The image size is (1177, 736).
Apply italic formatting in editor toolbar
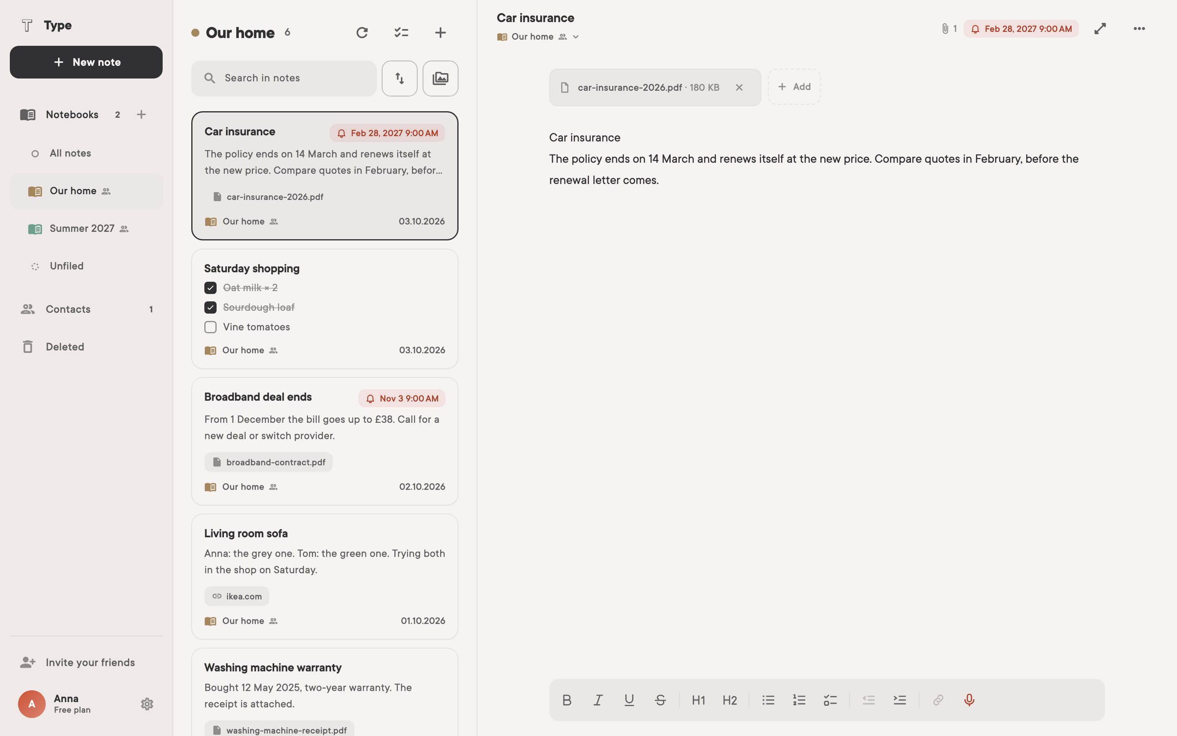pos(598,700)
